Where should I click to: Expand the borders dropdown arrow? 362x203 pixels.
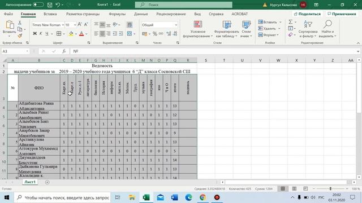point(64,34)
